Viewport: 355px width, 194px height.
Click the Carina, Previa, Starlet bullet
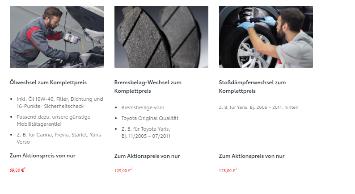coord(59,138)
